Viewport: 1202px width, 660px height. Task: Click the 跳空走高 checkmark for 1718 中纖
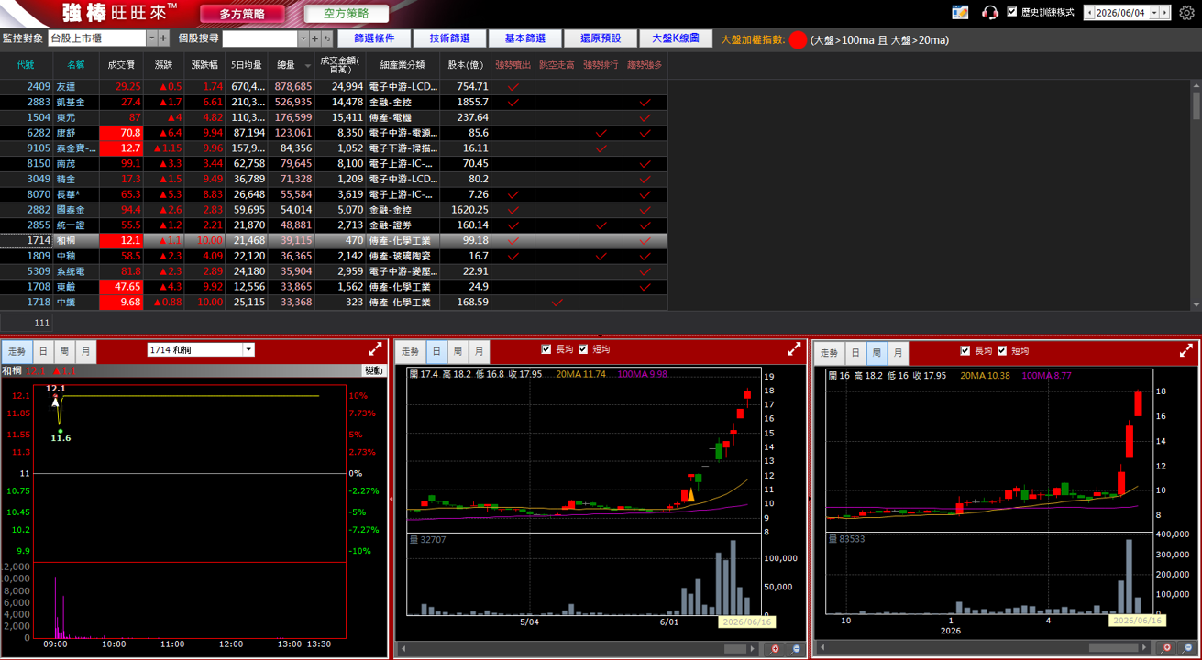(x=557, y=302)
